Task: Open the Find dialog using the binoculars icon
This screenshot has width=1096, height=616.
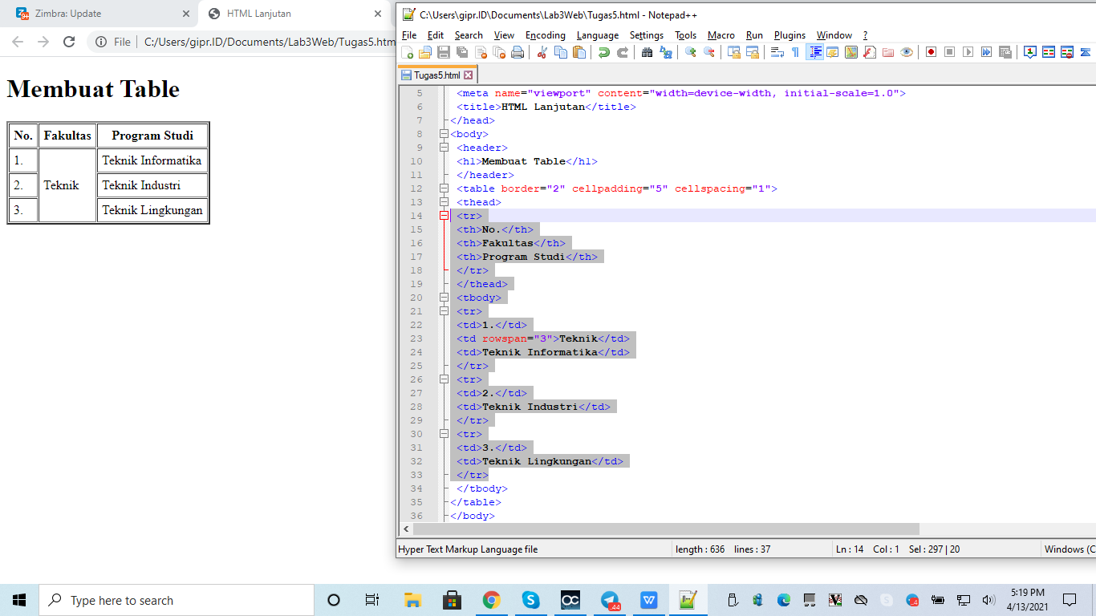Action: [x=645, y=51]
